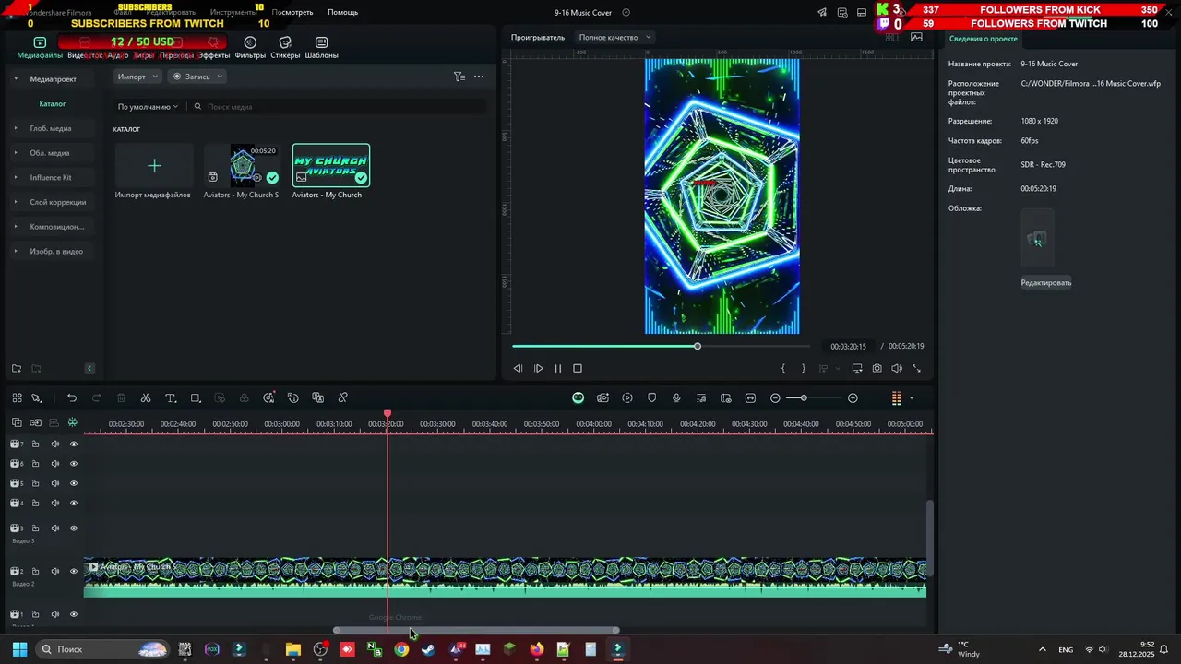Toggle the lock on Видео 3 track
The image size is (1181, 664).
point(35,528)
